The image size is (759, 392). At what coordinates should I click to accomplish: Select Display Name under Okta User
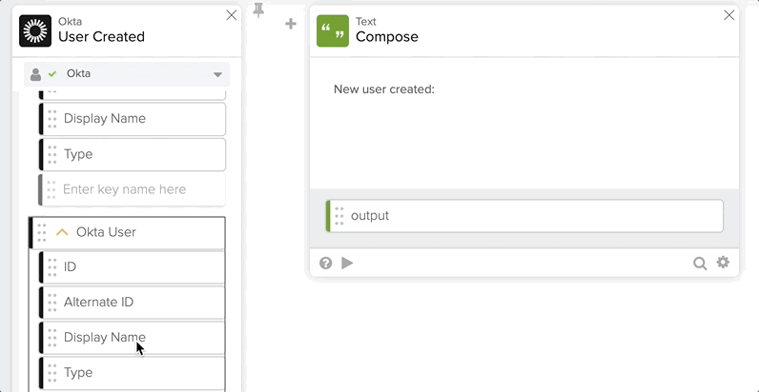point(133,338)
